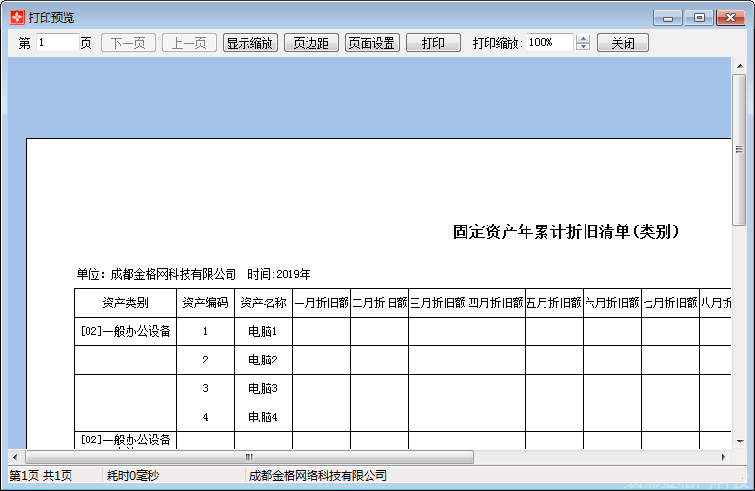Screen dimensions: 755x491
Task: Click the vertical scrollbar up arrow
Action: 739,66
